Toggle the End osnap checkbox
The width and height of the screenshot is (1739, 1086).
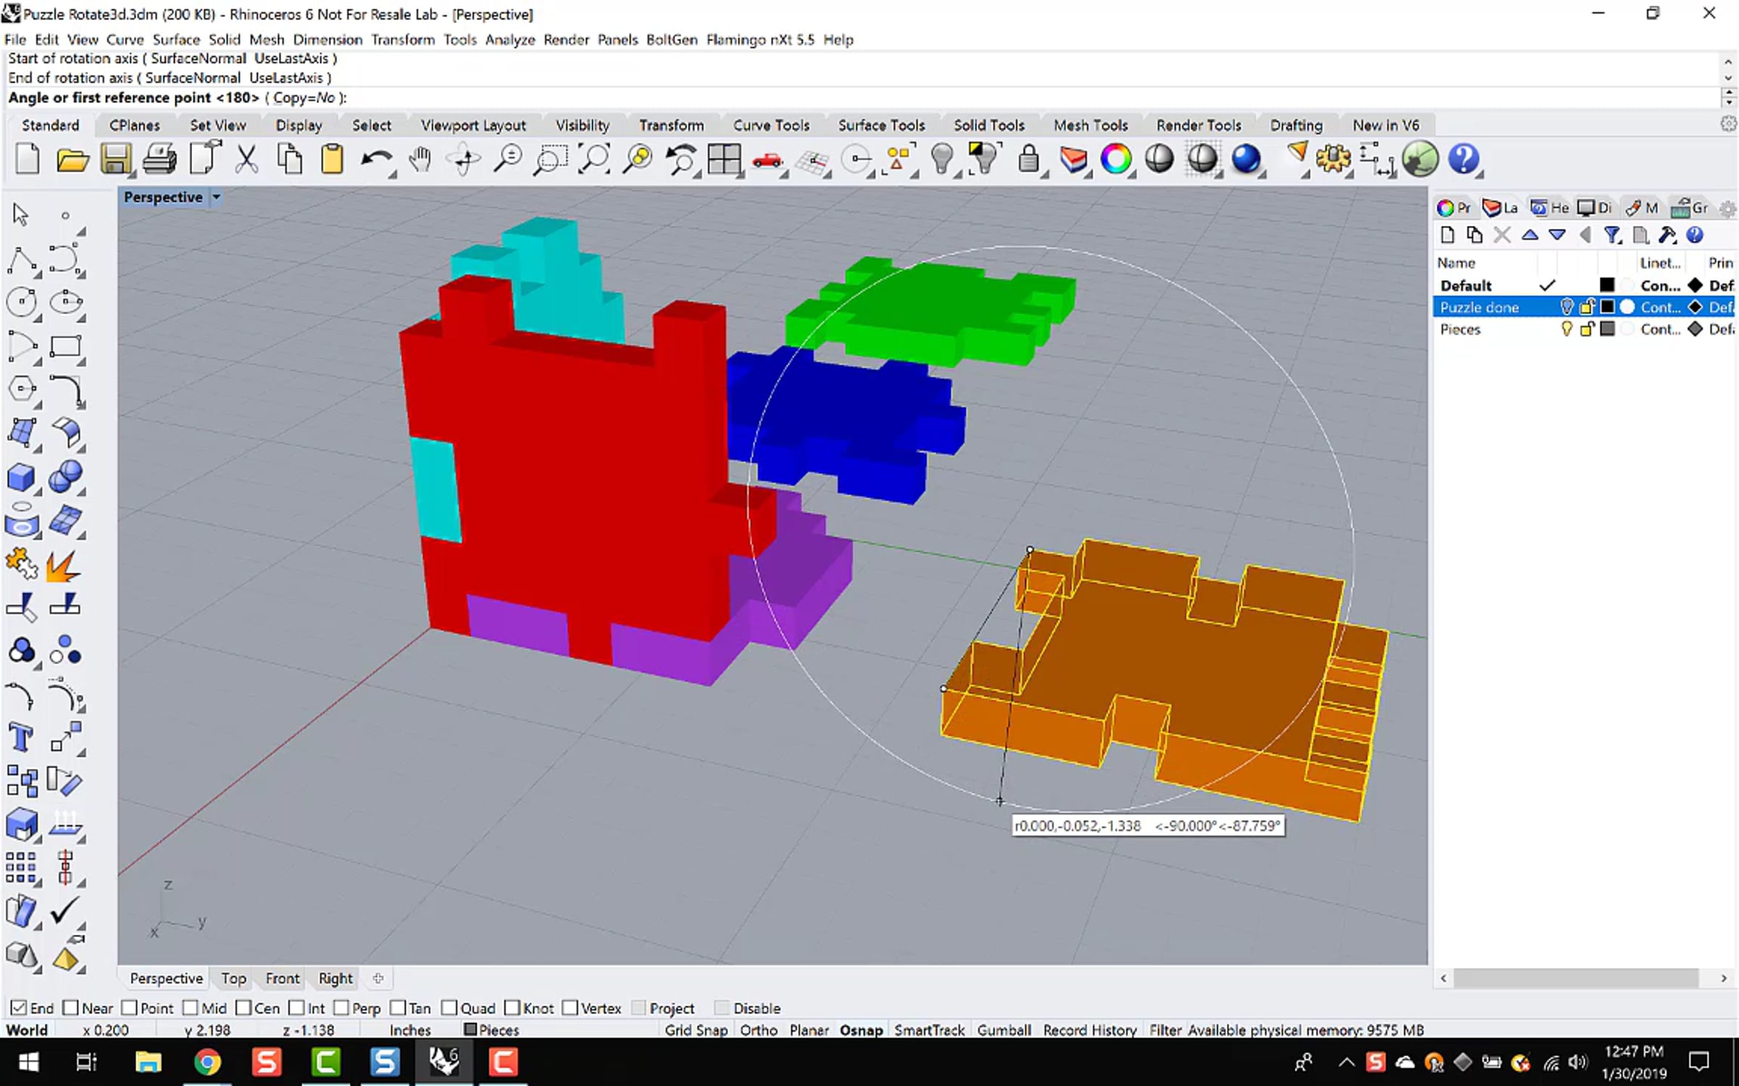19,1008
